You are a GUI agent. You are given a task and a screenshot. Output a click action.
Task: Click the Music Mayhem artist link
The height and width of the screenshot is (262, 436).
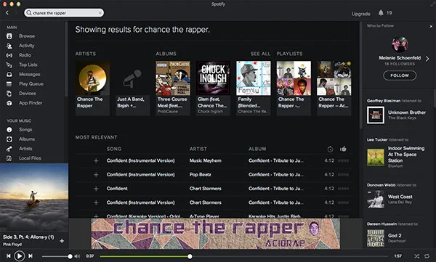pos(206,160)
